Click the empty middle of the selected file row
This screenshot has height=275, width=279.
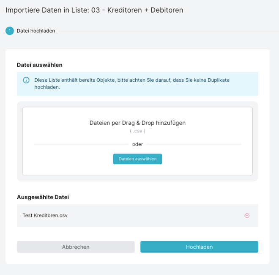pos(152,216)
